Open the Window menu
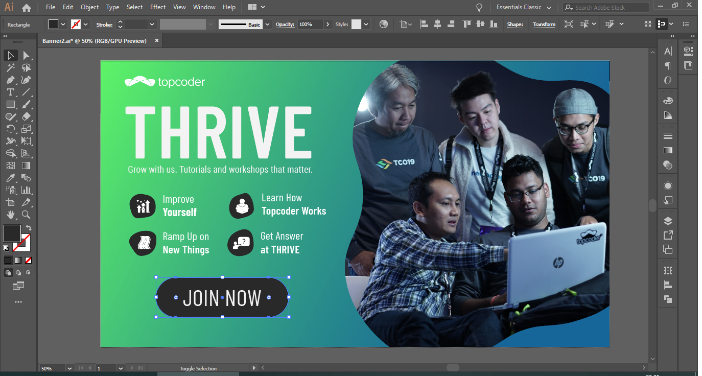Screen dimensions: 702x376 point(204,7)
